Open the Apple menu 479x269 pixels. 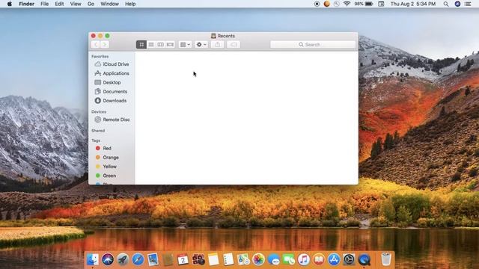(10, 4)
